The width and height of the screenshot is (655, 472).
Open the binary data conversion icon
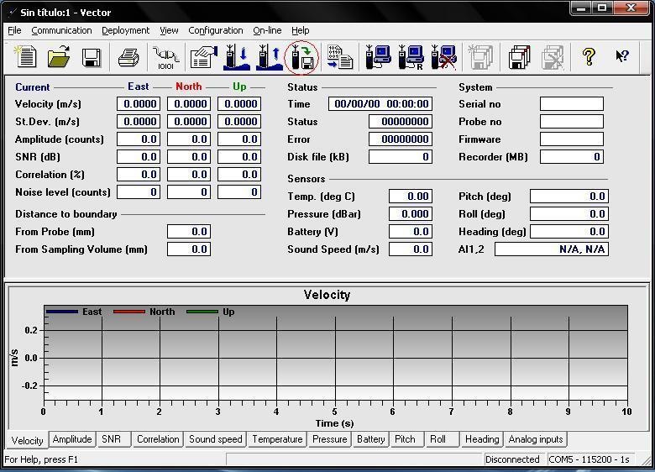(339, 57)
